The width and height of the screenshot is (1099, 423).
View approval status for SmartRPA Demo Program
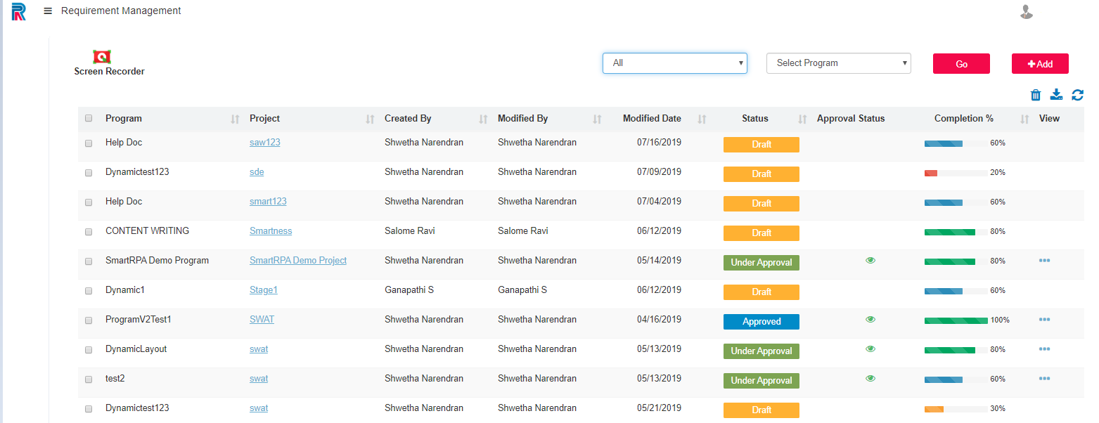[870, 260]
